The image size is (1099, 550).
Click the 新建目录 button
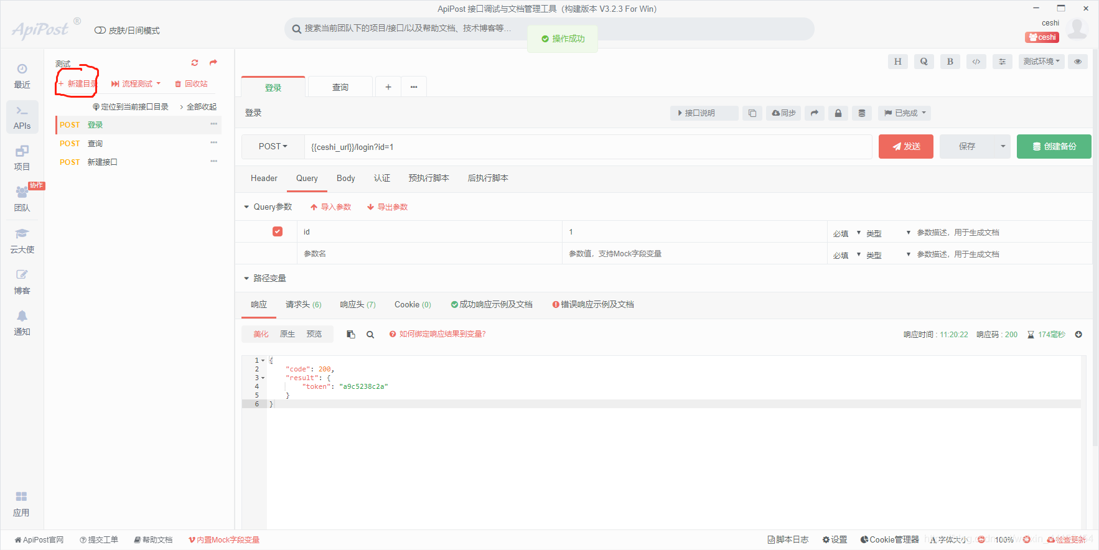coord(78,83)
